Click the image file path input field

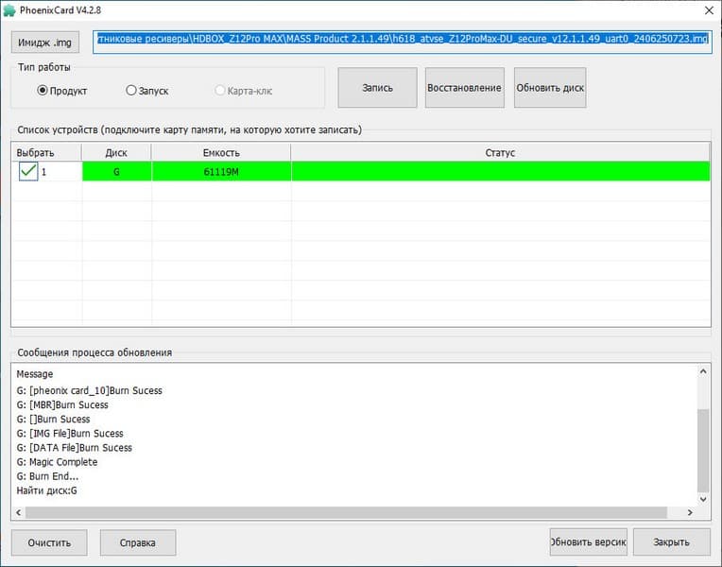(403, 43)
